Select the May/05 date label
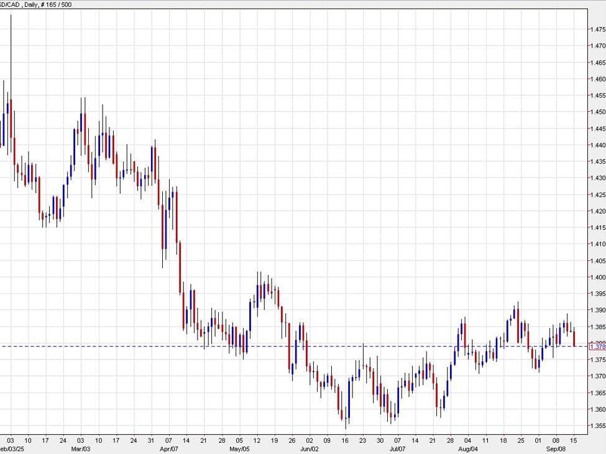This screenshot has height=454, width=606. click(x=239, y=447)
